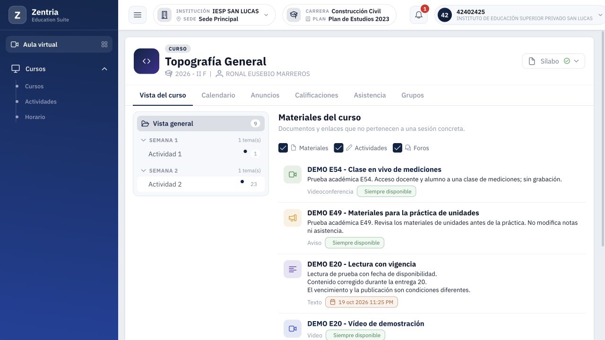Uncheck the Foros filter checkbox
This screenshot has height=340, width=605.
coord(398,148)
